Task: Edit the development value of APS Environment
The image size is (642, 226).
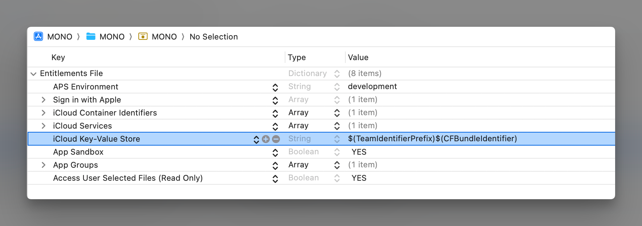Action: [372, 87]
